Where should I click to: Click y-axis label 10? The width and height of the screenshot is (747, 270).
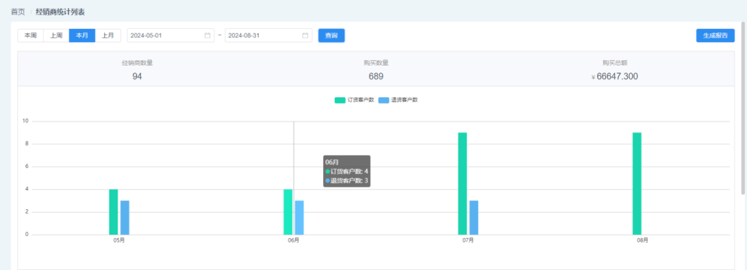point(26,121)
